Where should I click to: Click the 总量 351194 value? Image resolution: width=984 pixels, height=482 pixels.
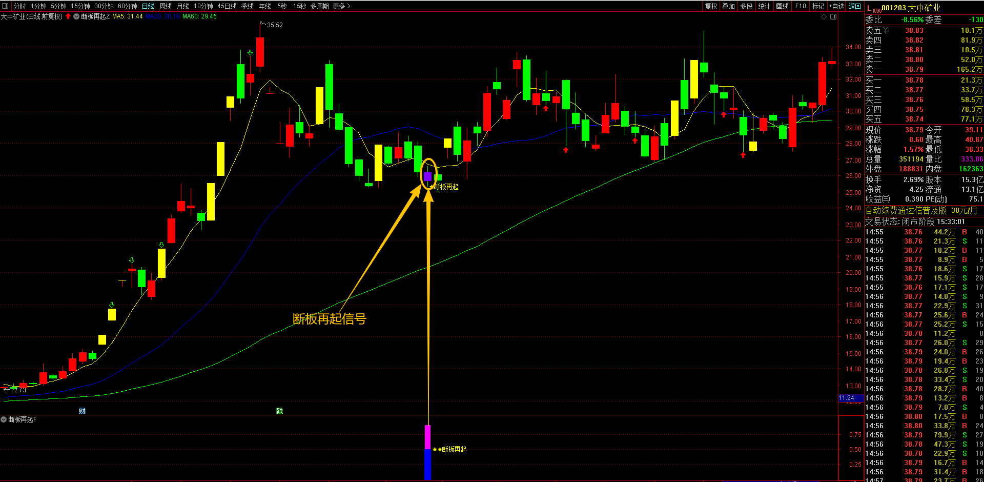tap(911, 159)
